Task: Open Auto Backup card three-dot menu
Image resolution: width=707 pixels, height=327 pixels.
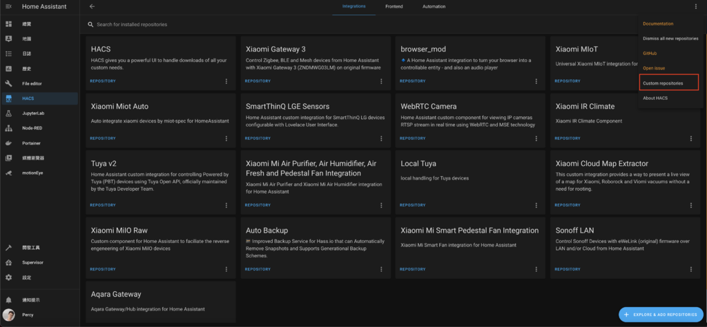Action: 381,269
